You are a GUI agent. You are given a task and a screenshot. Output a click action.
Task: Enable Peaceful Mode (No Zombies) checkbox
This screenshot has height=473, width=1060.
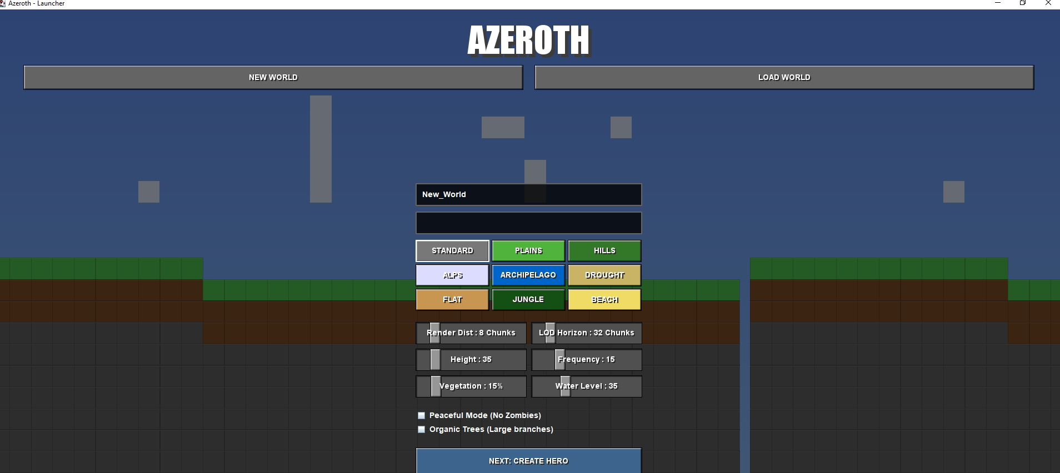point(421,415)
